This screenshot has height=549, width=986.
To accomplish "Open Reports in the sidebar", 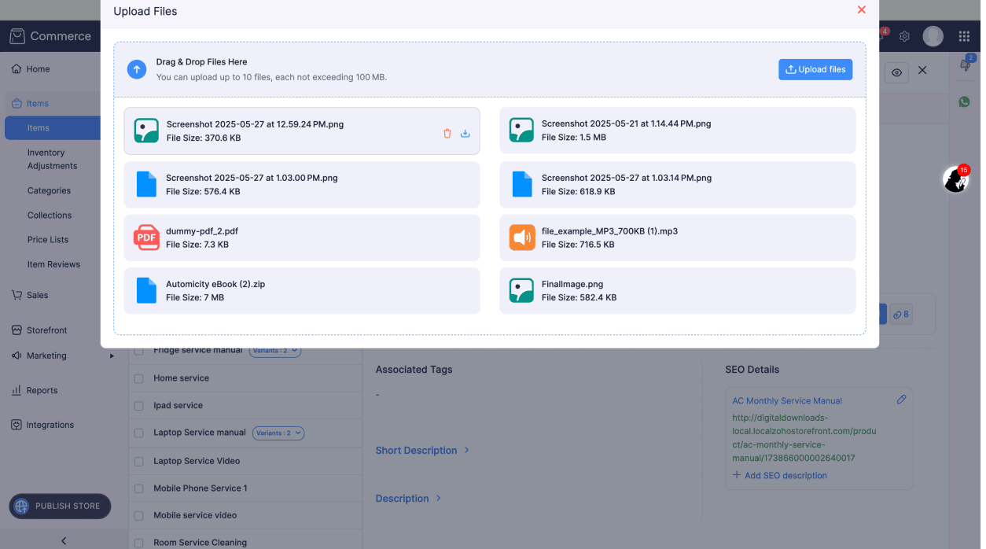I will click(42, 390).
